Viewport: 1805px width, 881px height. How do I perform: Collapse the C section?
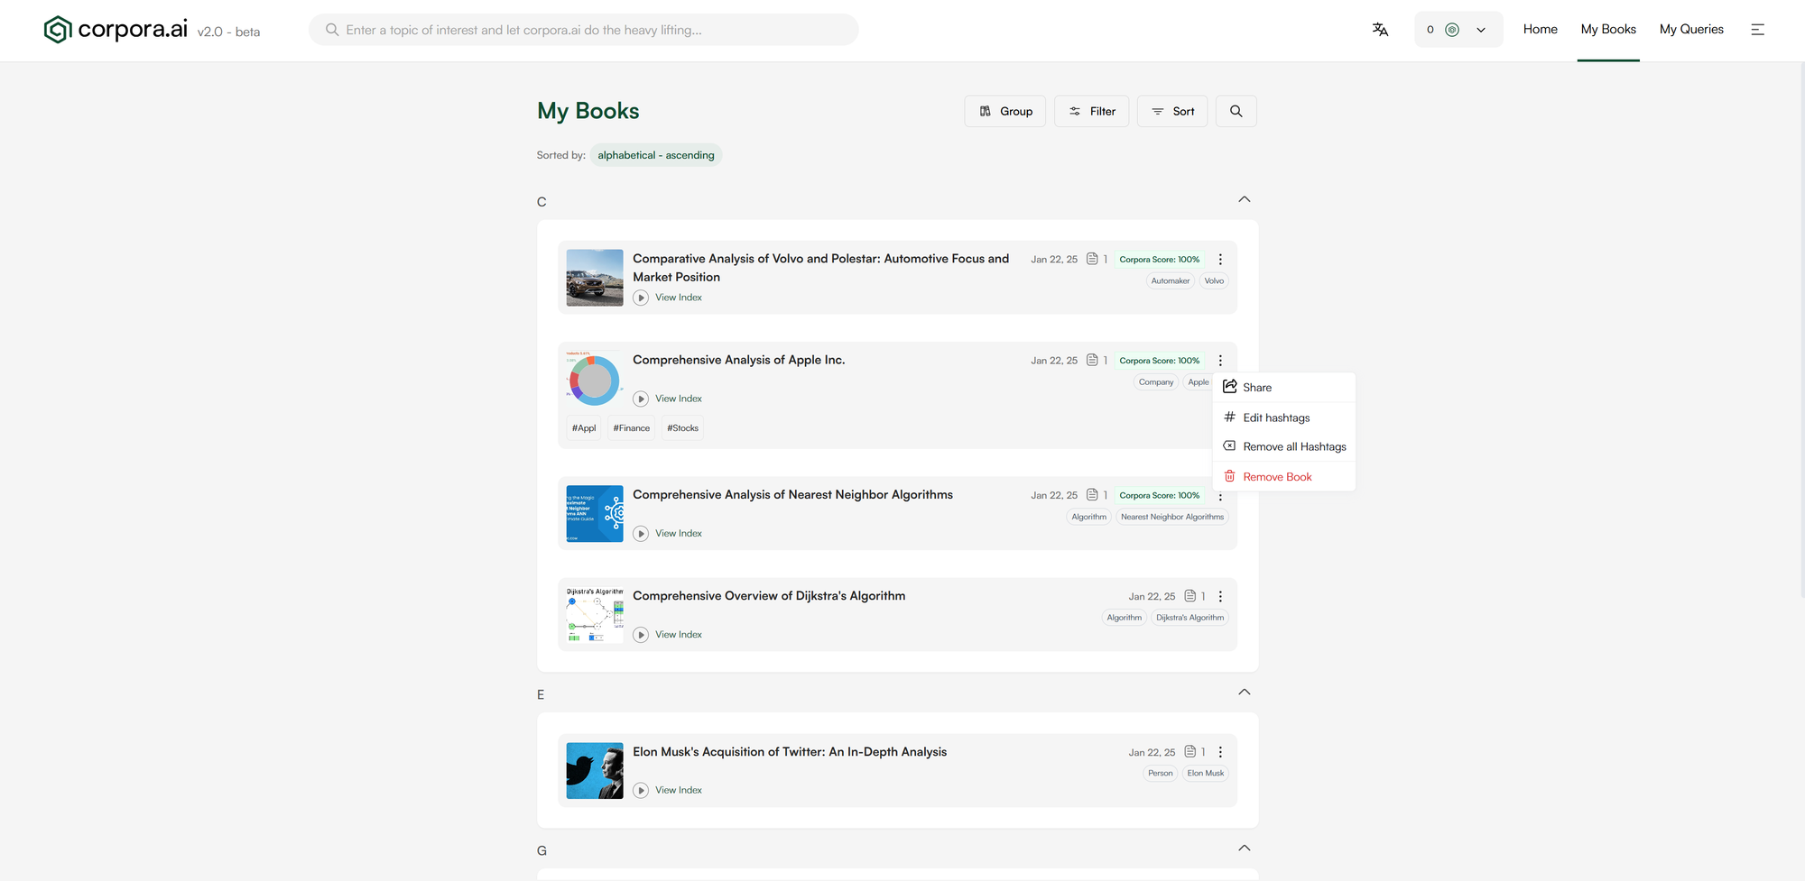coord(1244,199)
